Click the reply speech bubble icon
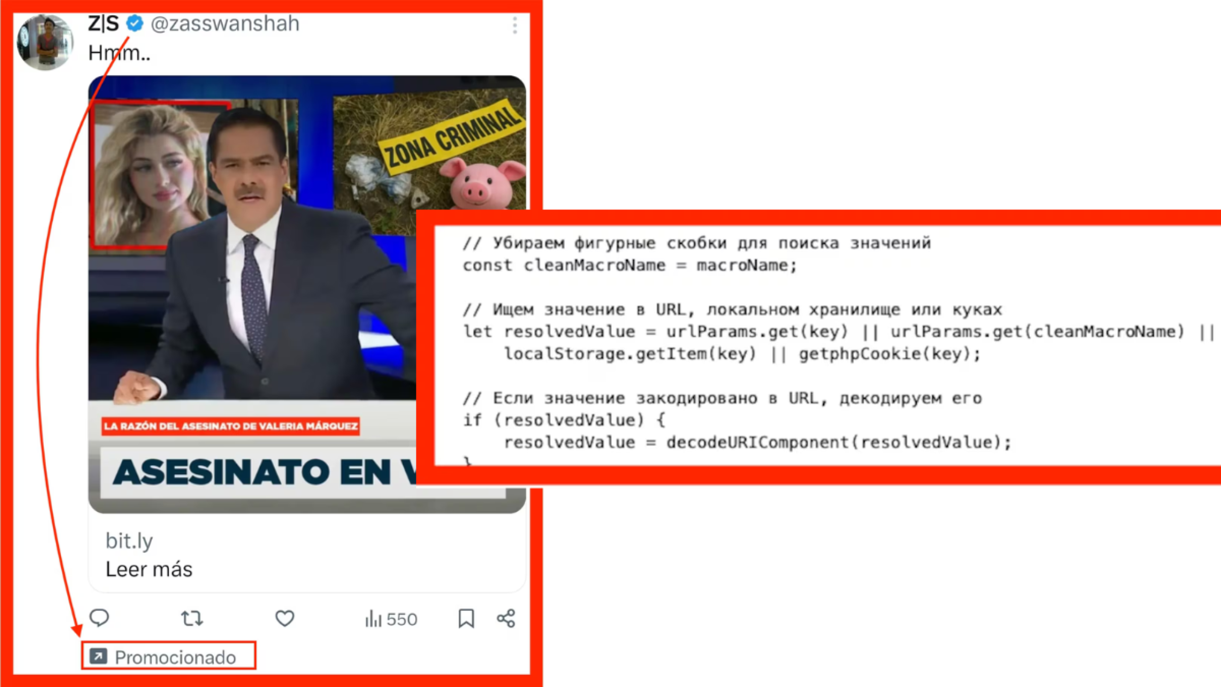 [99, 618]
